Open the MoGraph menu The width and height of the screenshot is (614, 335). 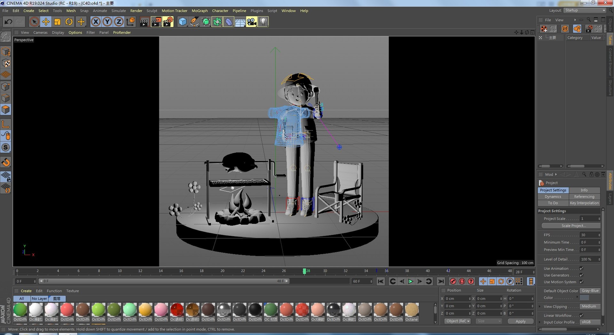pos(200,11)
